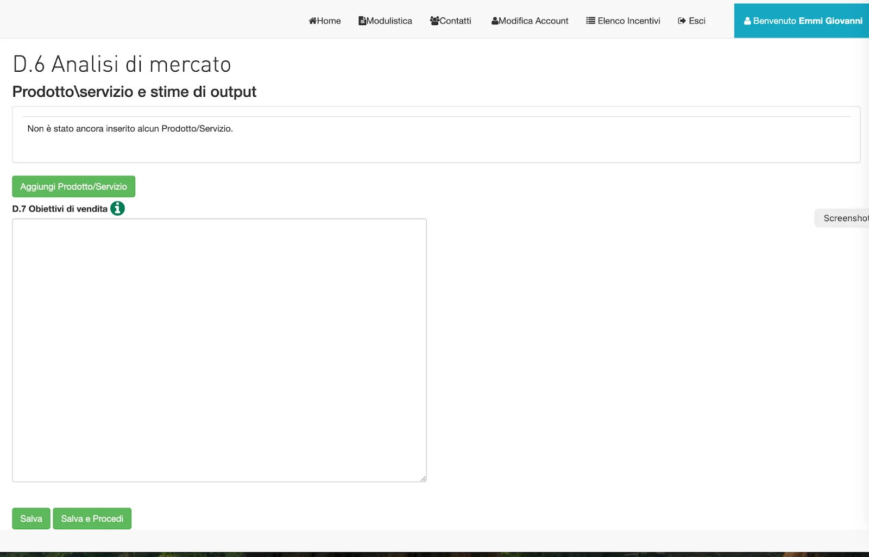Click the user icon beside Benvenuto Emmi Giovanni

click(747, 21)
